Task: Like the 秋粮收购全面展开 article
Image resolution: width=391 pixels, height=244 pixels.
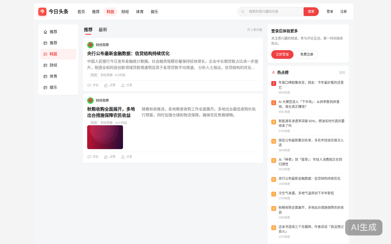Action: coord(110,157)
